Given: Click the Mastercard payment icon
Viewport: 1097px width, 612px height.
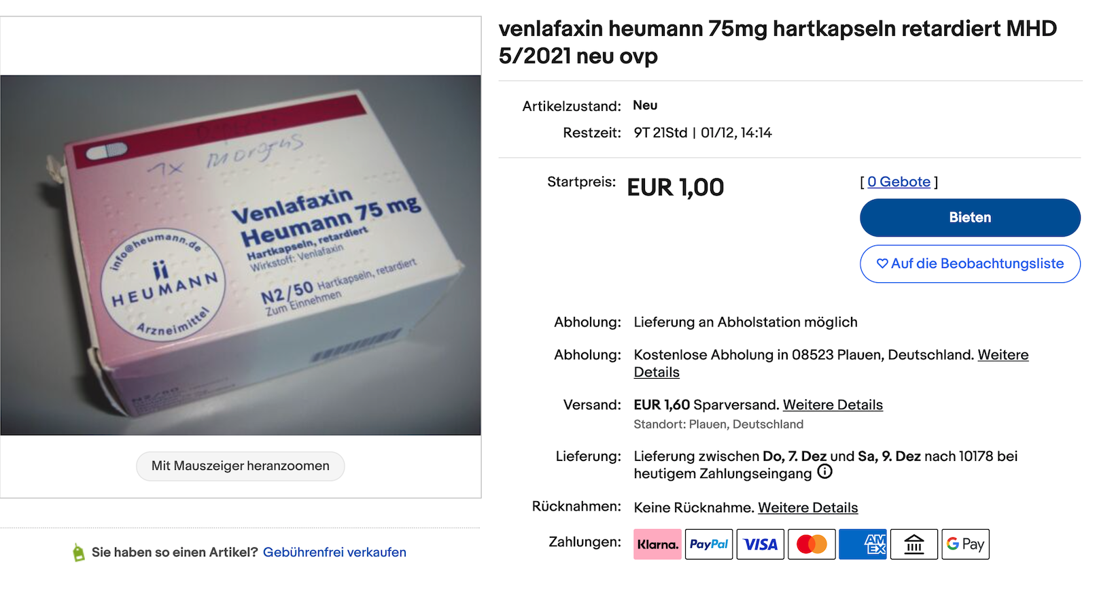Looking at the screenshot, I should [812, 544].
